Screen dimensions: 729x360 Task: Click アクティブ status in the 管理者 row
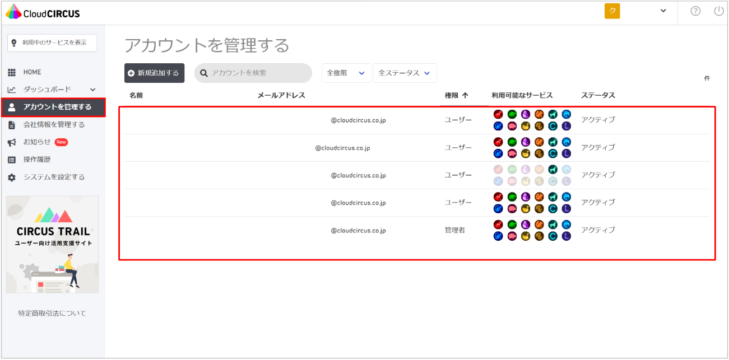[598, 230]
